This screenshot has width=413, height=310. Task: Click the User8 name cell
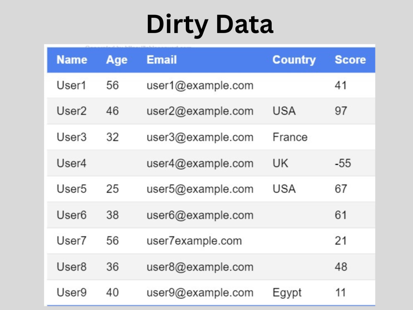(71, 267)
